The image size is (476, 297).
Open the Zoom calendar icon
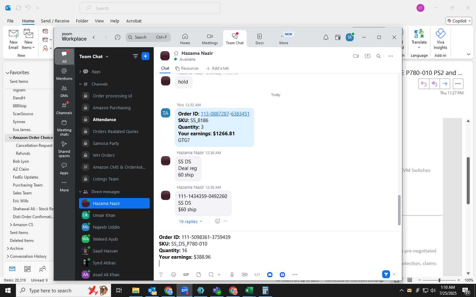point(338,37)
